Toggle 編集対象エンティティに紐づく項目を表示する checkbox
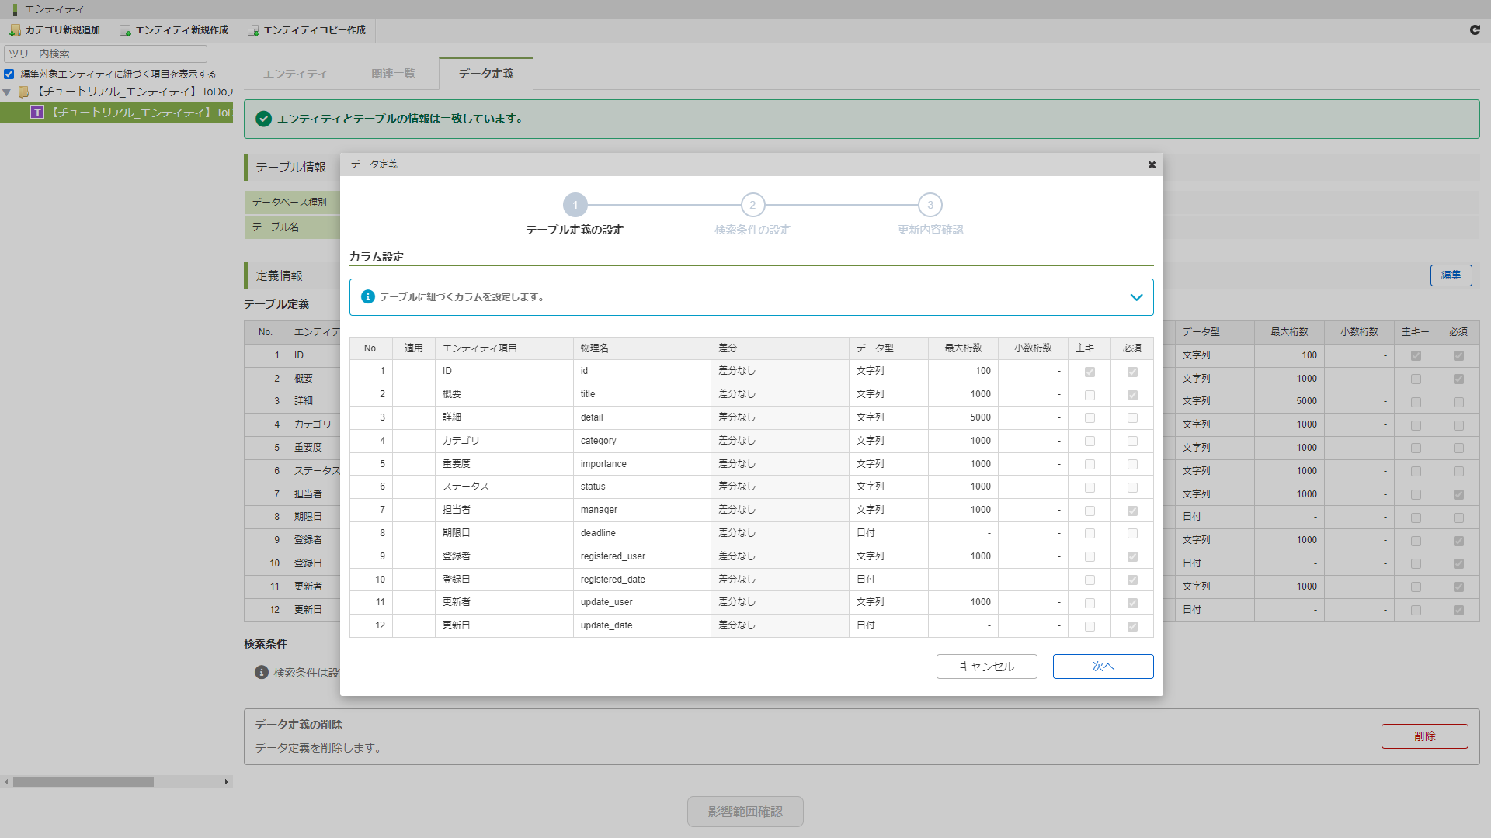Viewport: 1491px width, 838px height. [9, 74]
